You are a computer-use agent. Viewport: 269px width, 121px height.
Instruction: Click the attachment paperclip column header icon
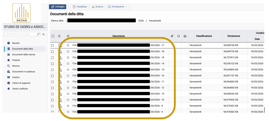pos(172,36)
